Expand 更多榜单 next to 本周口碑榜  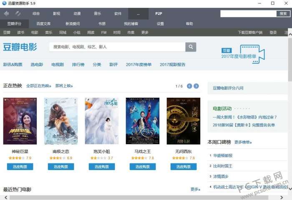pos(243,142)
